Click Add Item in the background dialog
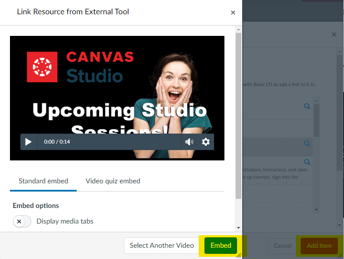Screen dimensions: 344x259 pyautogui.click(x=319, y=246)
